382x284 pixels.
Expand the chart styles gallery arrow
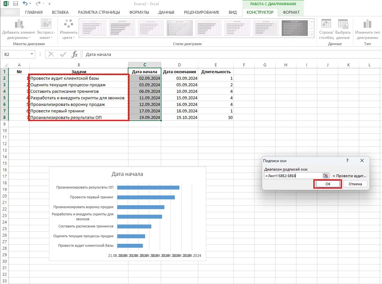tap(312, 35)
